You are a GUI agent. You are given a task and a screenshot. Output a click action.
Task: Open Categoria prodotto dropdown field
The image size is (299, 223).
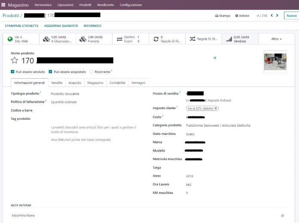(x=218, y=125)
